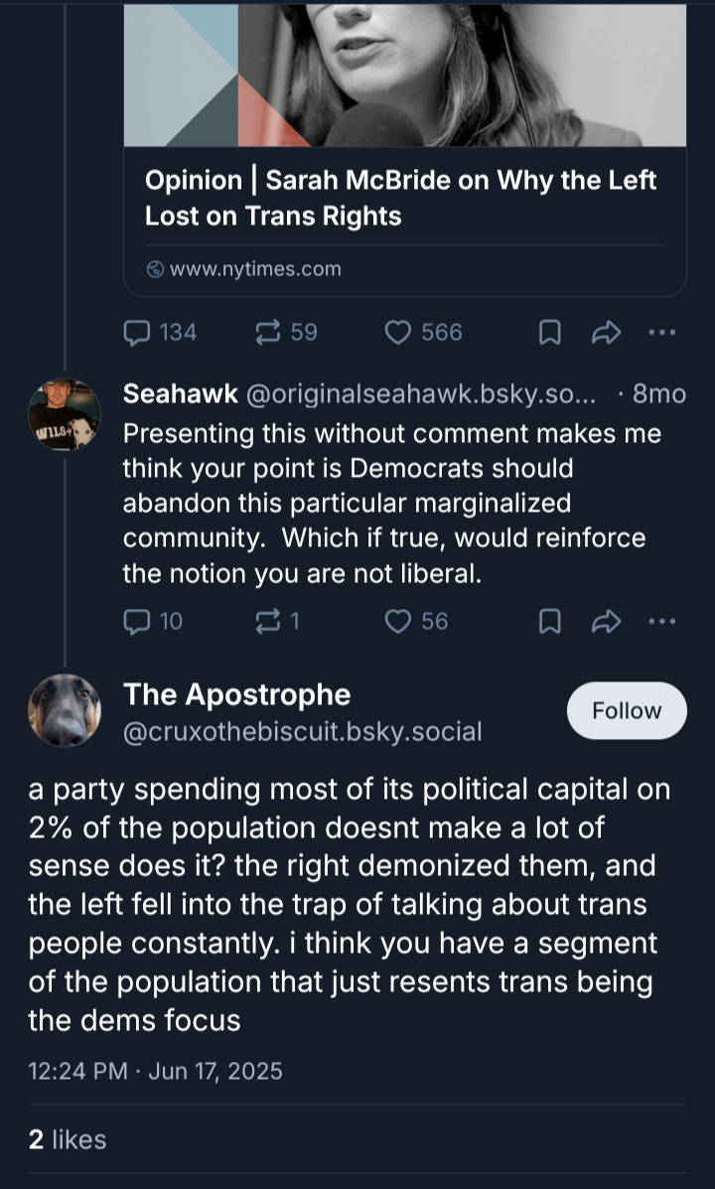715x1189 pixels.
Task: Open the Sarah McBride opinion article link
Action: (401, 198)
